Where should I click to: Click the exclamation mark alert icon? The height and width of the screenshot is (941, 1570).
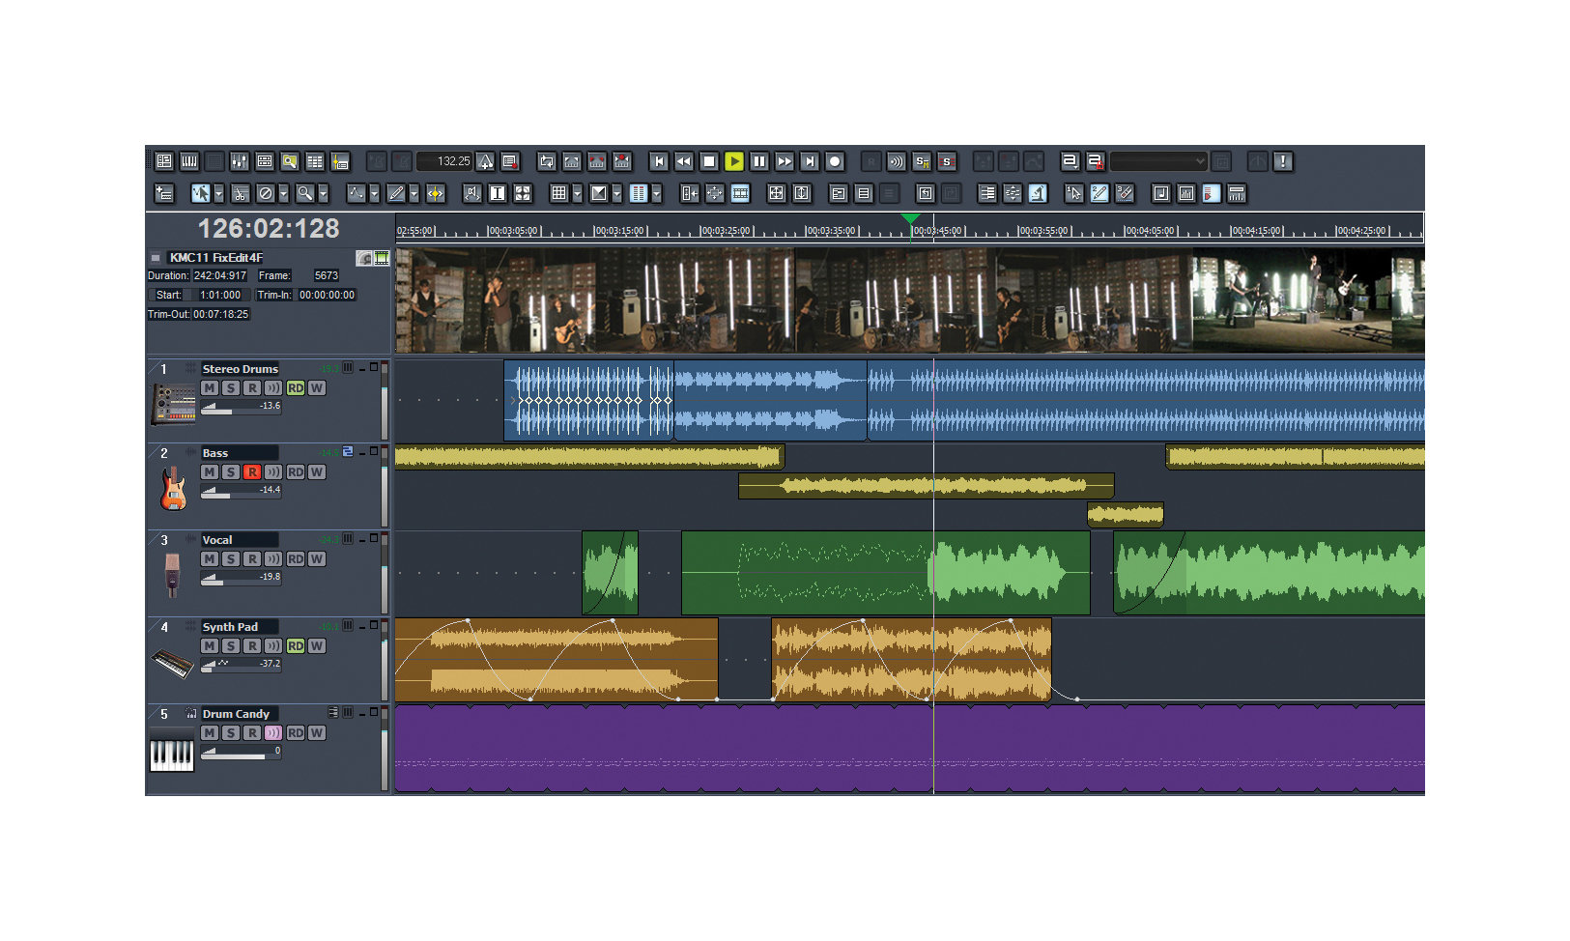click(x=1282, y=161)
